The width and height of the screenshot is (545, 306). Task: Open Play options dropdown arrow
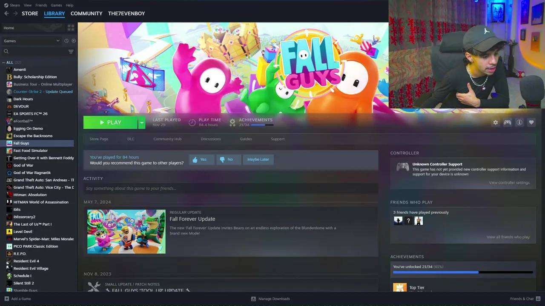142,122
